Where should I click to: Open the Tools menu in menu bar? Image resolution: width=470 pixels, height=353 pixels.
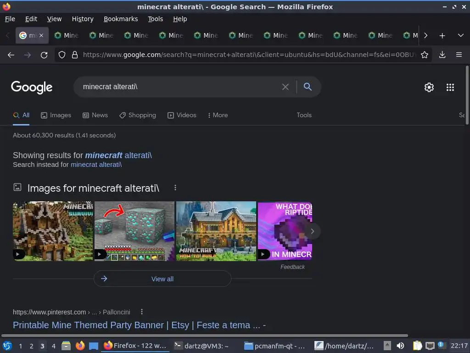point(155,19)
